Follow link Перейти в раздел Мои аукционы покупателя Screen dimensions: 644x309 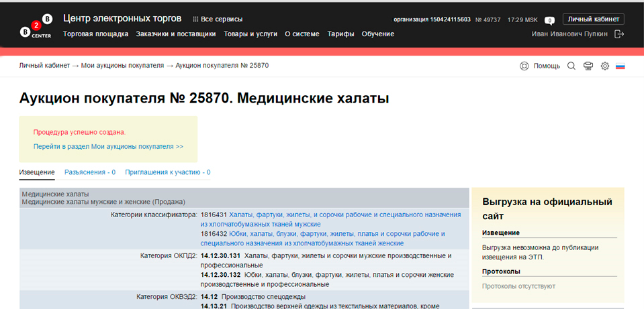108,146
